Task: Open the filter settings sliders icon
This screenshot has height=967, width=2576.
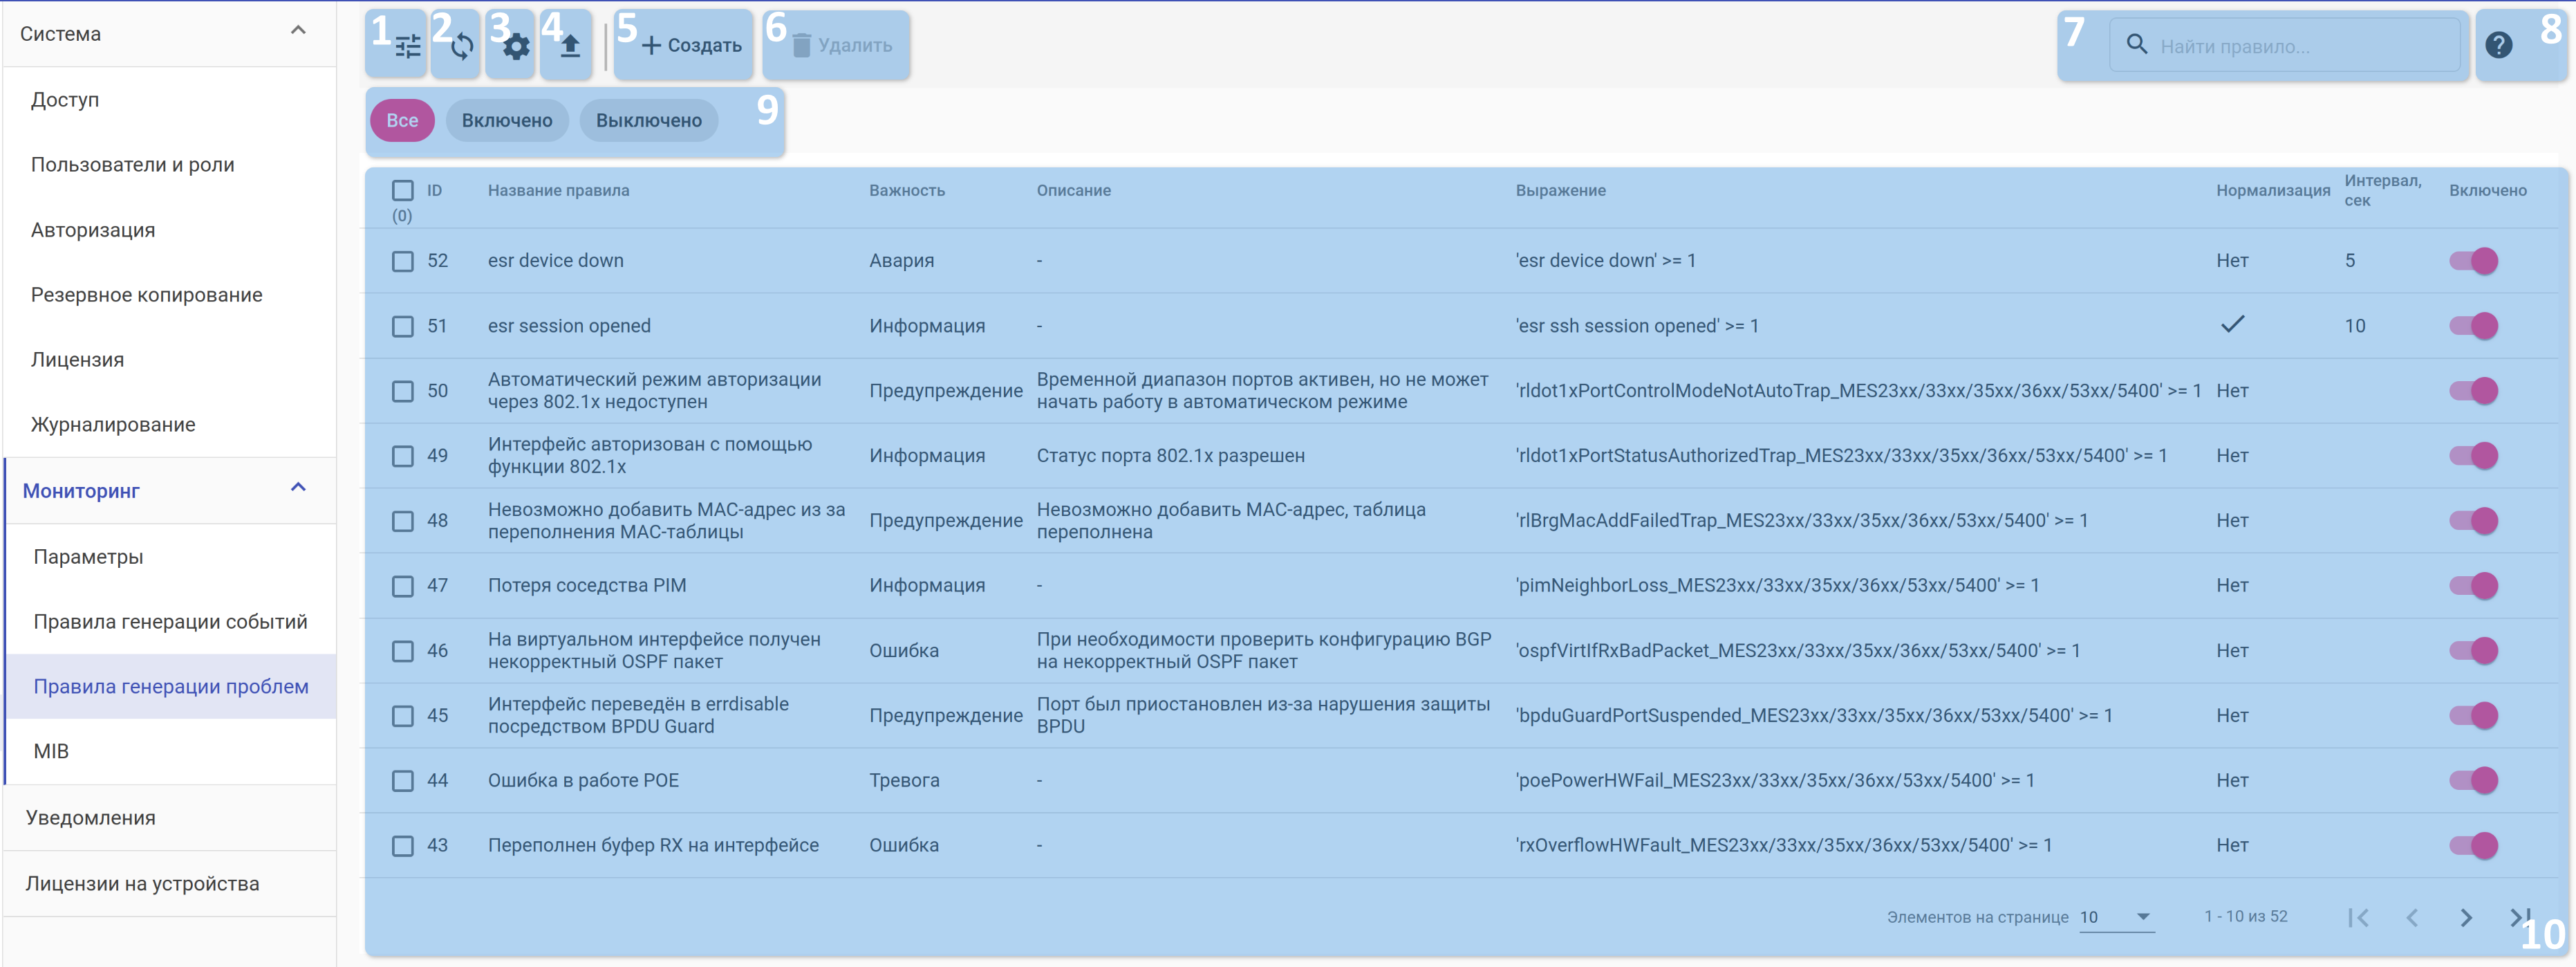Action: point(407,46)
